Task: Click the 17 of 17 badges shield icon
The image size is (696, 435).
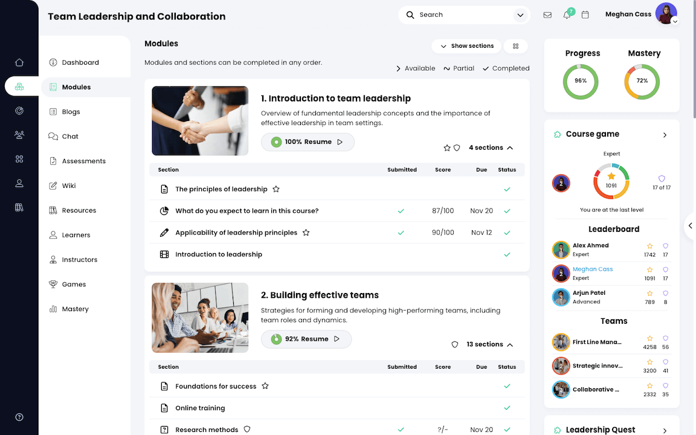Action: [662, 178]
